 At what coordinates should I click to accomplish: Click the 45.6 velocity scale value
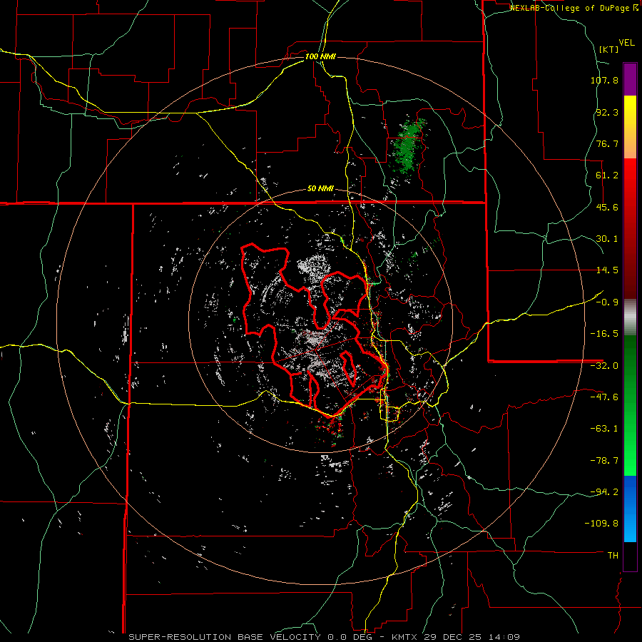(607, 207)
